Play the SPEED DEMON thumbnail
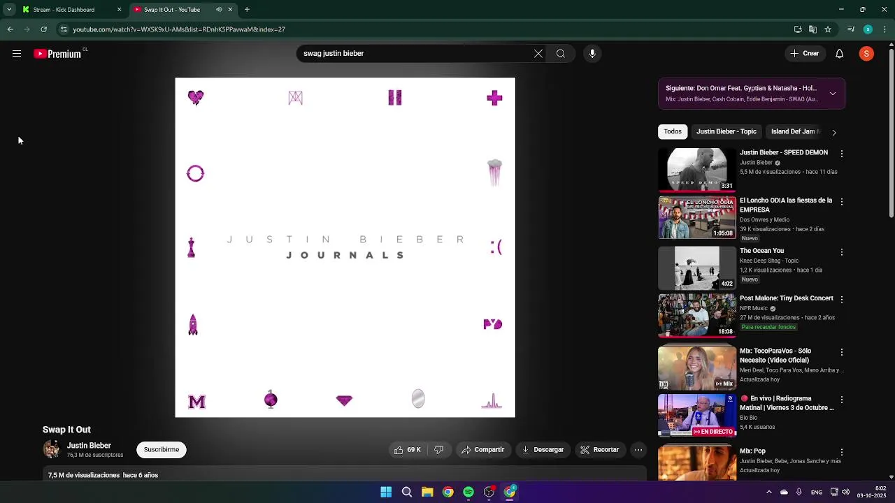Screen dimensions: 895x503 pos(697,170)
